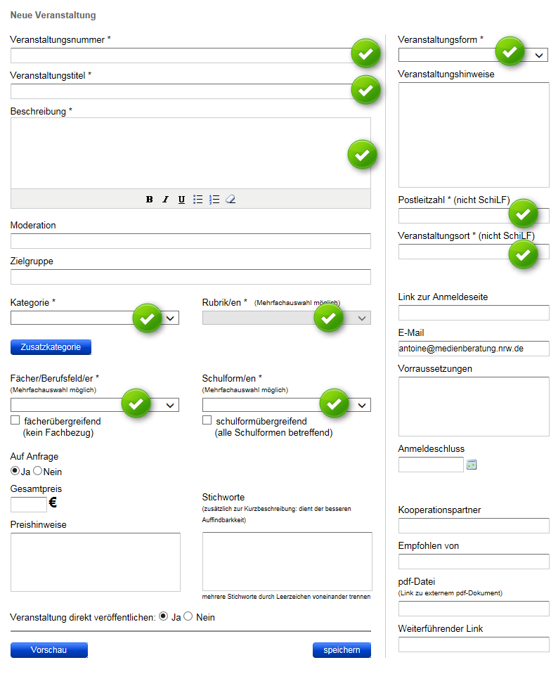Open the Kategorie dropdown
This screenshot has width=558, height=693.
(169, 318)
